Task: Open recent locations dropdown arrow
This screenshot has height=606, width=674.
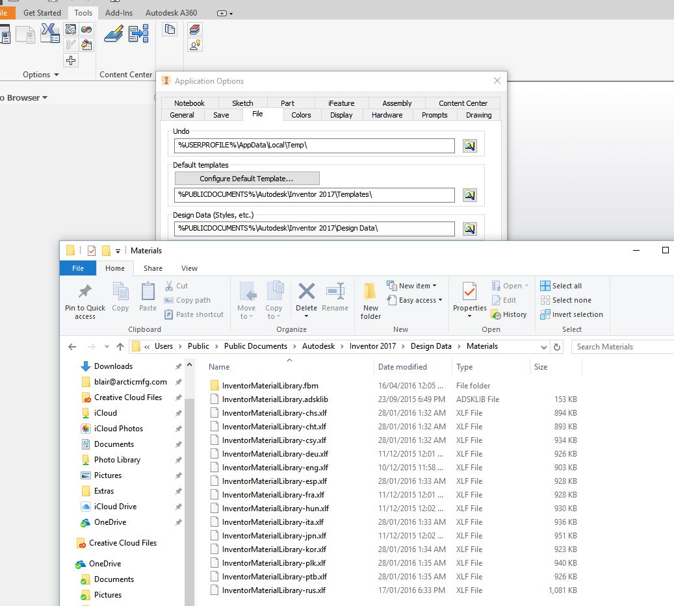Action: [107, 347]
